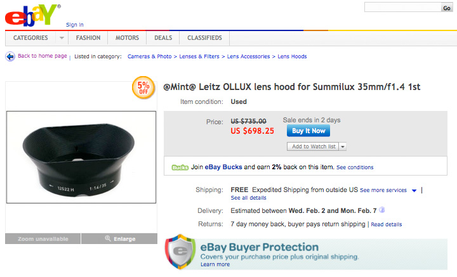Click the eBay logo
The image size is (457, 277).
pos(32,15)
